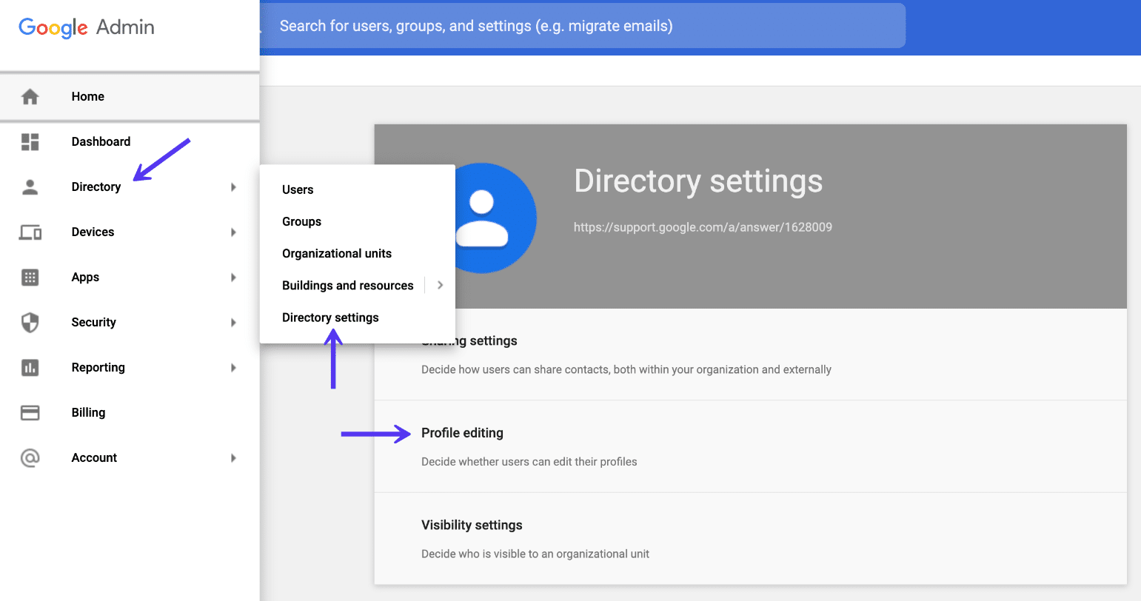The width and height of the screenshot is (1141, 601).
Task: Click the Directory person icon
Action: point(30,187)
